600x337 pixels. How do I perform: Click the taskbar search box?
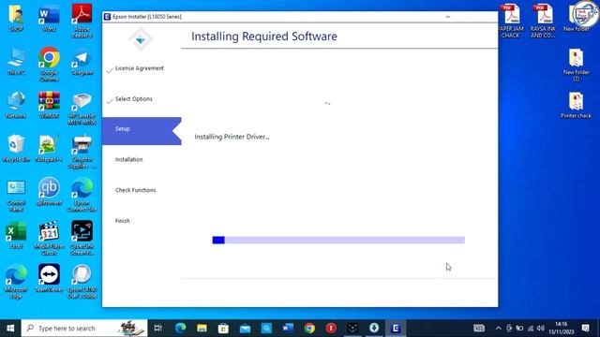84,329
